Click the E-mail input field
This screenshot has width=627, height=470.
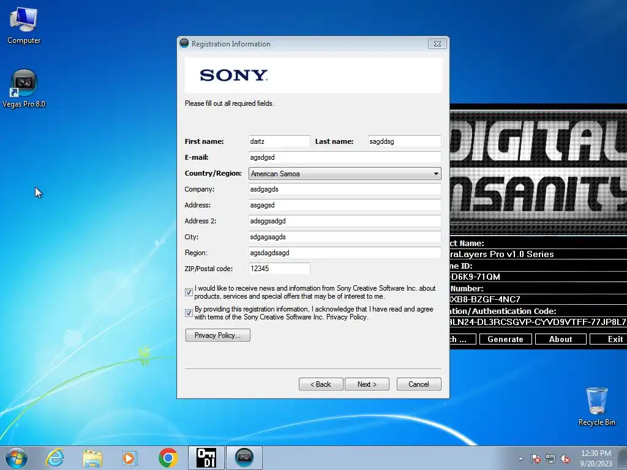click(x=345, y=157)
